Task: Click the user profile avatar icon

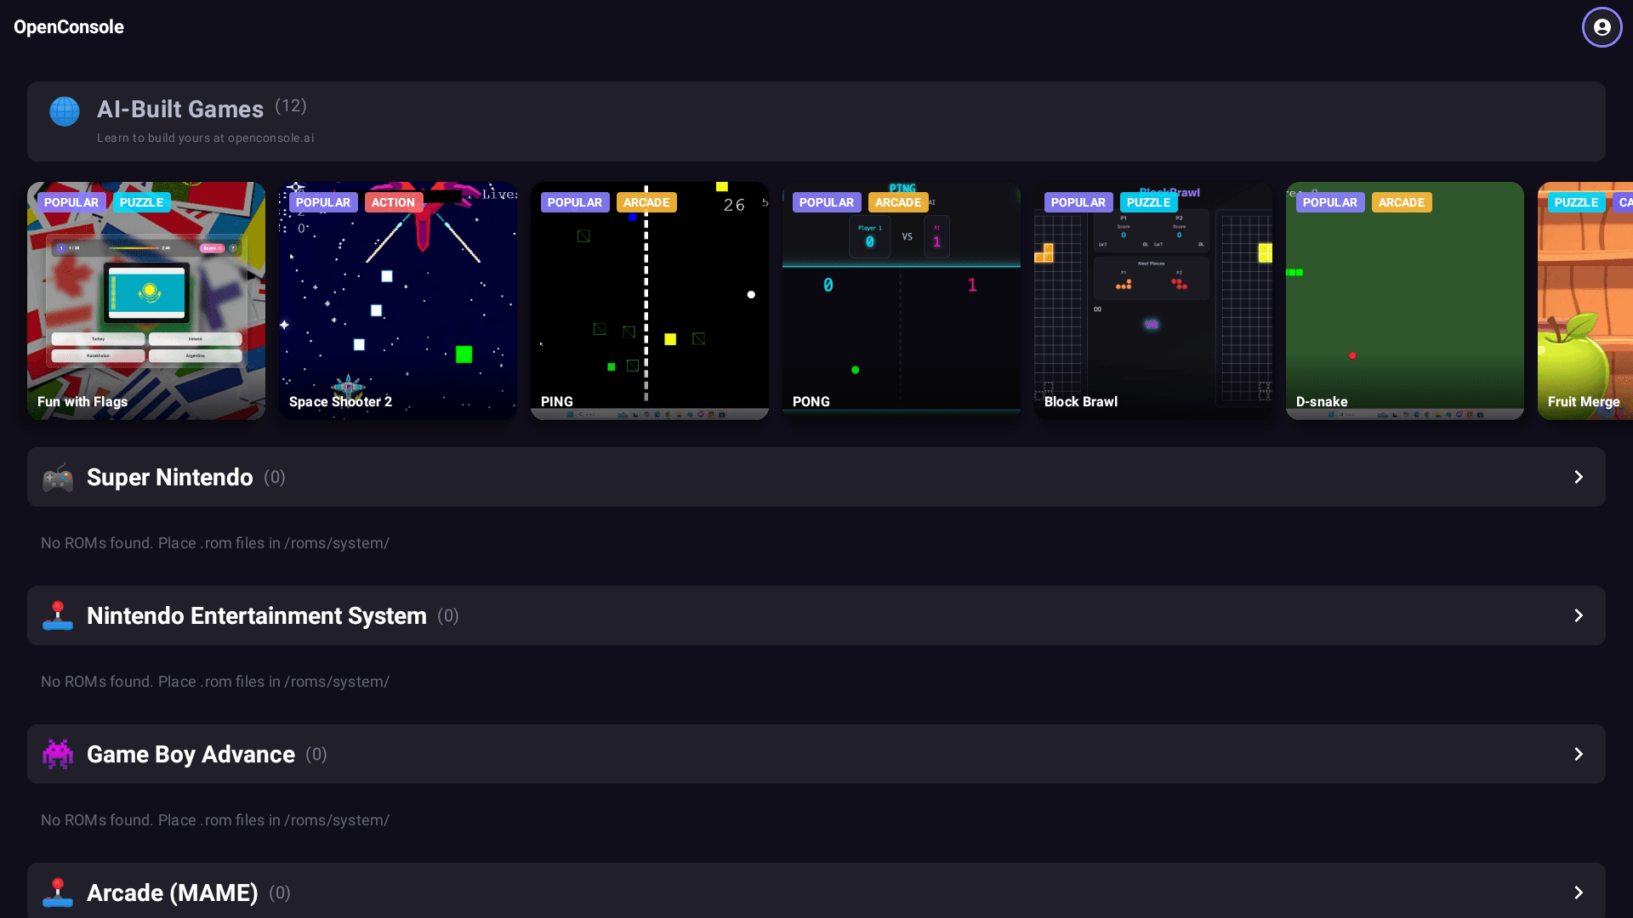Action: point(1602,27)
